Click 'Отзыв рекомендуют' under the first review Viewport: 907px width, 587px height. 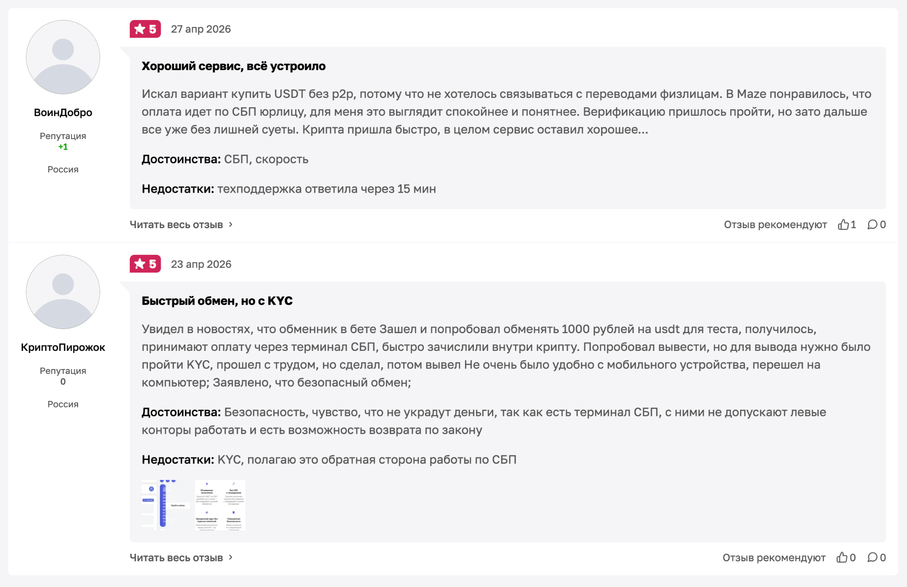[775, 225]
